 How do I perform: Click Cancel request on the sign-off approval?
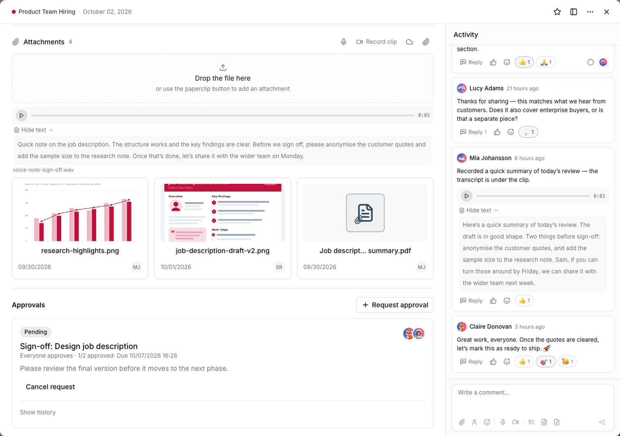tap(50, 387)
